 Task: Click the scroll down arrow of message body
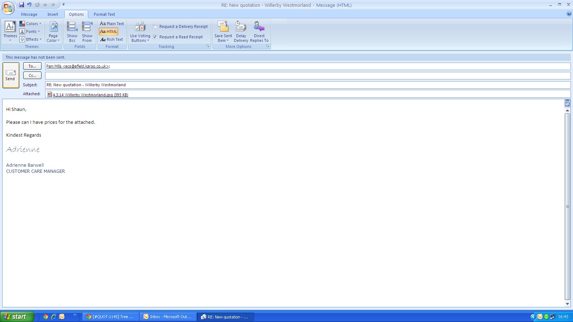567,304
